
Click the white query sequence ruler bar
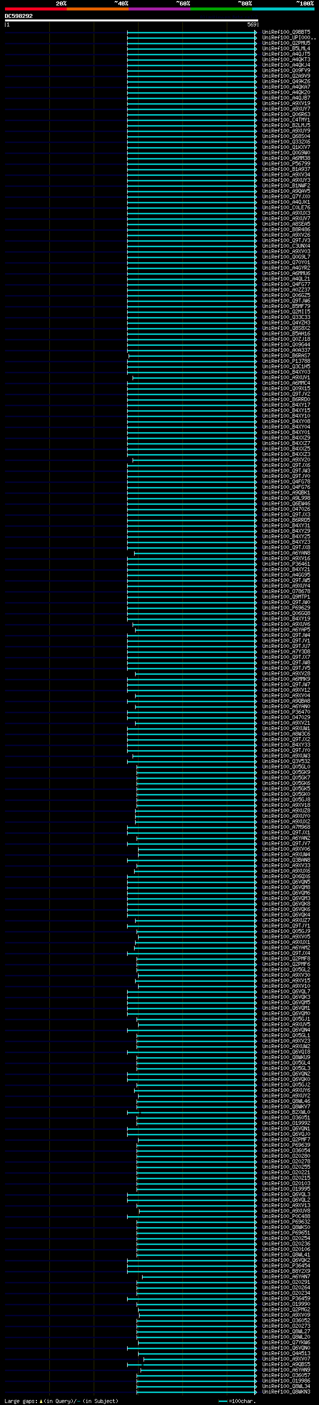pyautogui.click(x=132, y=20)
